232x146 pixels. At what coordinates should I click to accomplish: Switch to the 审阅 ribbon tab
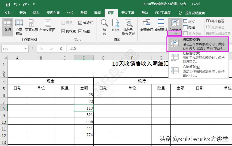click(97, 13)
